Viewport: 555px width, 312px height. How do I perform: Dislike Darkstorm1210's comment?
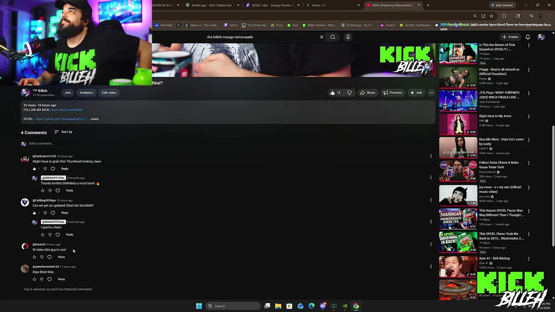point(45,169)
